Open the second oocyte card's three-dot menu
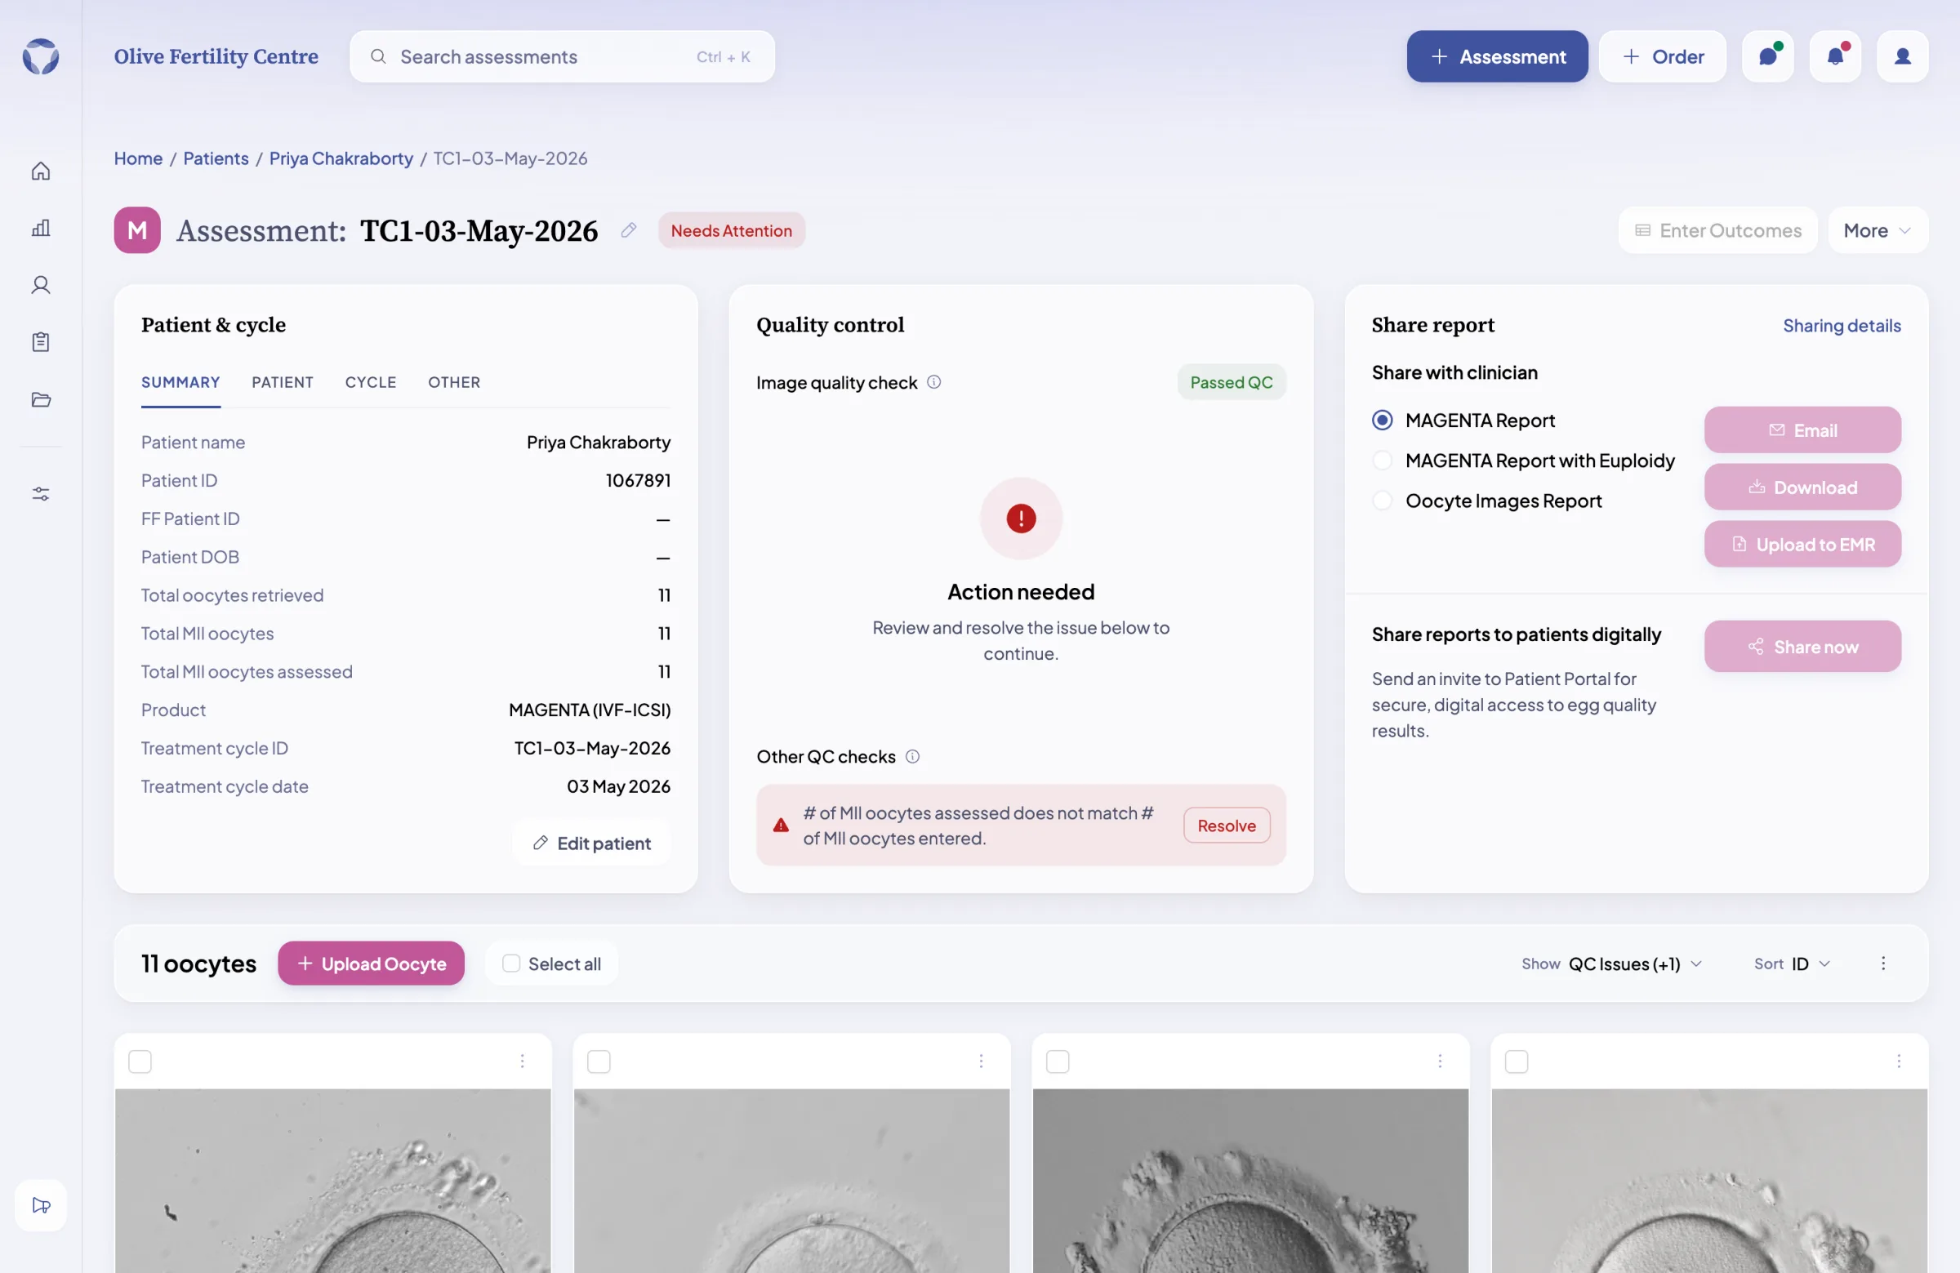 coord(981,1062)
